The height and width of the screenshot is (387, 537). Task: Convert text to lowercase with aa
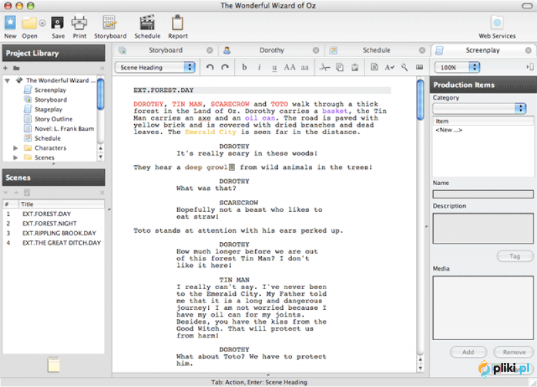click(305, 68)
